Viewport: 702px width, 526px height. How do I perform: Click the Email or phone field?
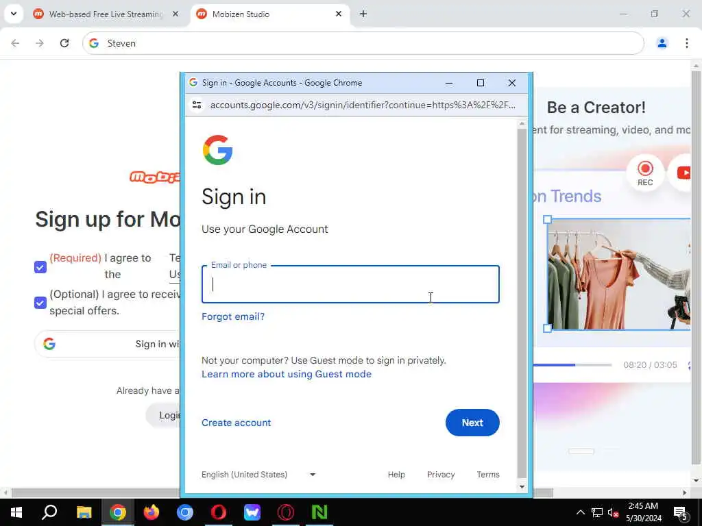350,284
